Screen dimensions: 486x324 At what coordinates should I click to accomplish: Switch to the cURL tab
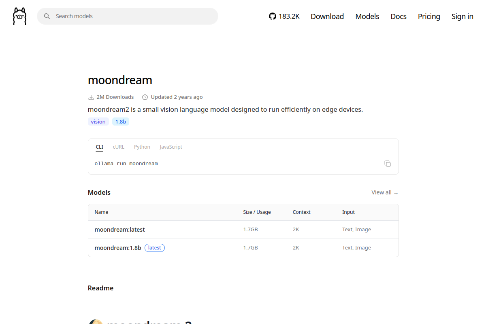119,147
